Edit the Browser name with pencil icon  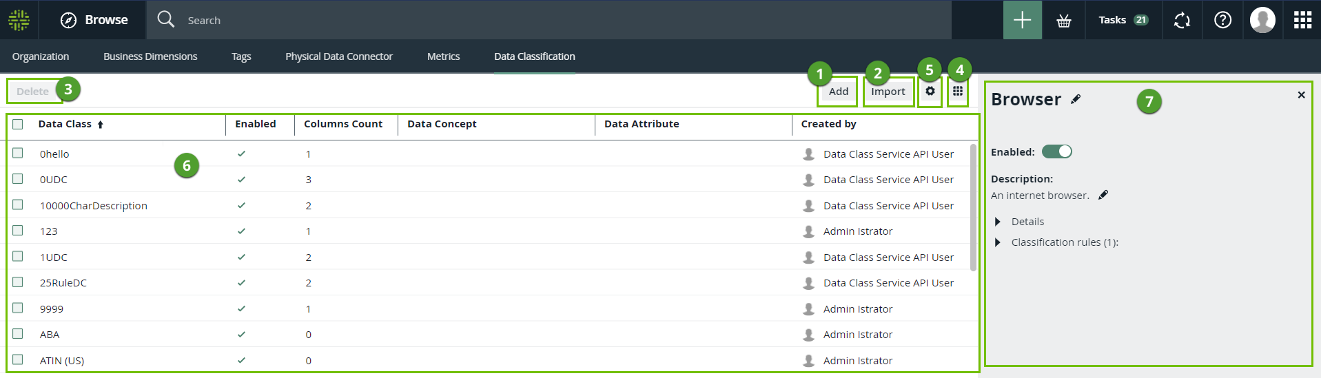[x=1076, y=100]
